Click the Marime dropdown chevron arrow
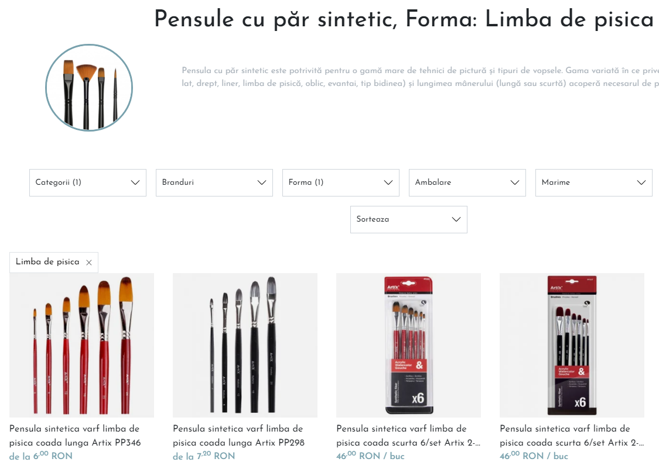The image size is (659, 469). click(x=641, y=182)
